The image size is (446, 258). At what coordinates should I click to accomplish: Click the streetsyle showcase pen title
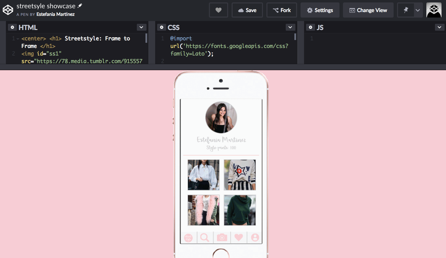(x=46, y=6)
